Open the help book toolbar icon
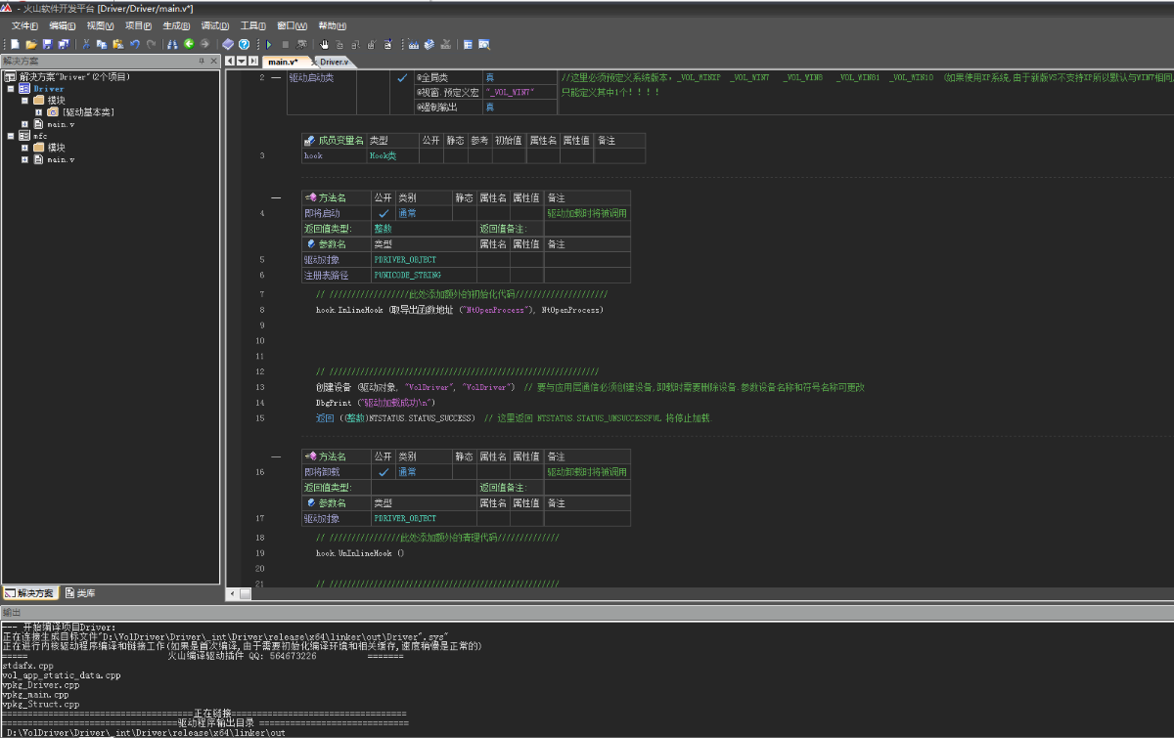The height and width of the screenshot is (738, 1174). [x=228, y=44]
